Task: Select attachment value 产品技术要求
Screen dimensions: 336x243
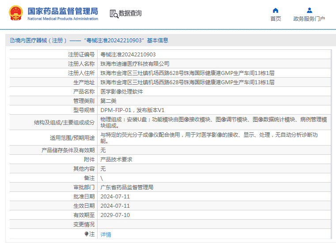Action: [117, 160]
